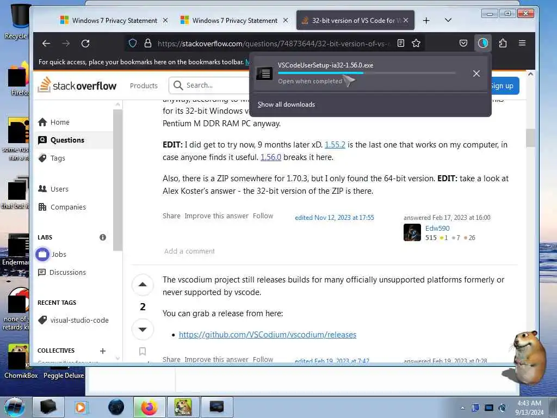Click Show all downloads

point(286,104)
